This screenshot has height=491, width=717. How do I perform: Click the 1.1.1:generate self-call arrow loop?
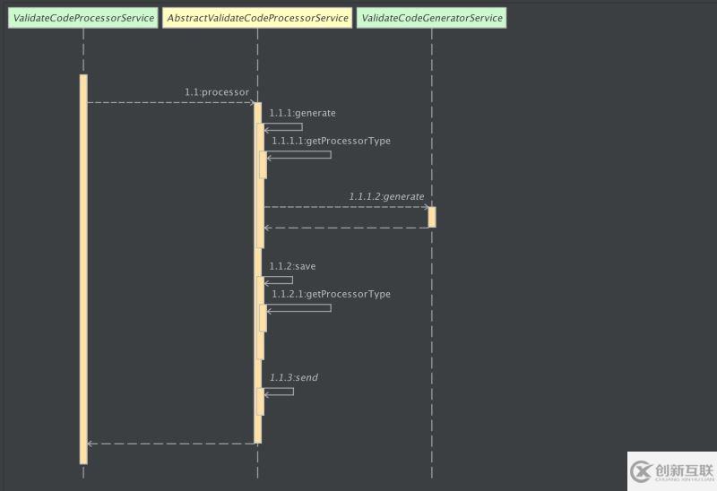point(283,127)
